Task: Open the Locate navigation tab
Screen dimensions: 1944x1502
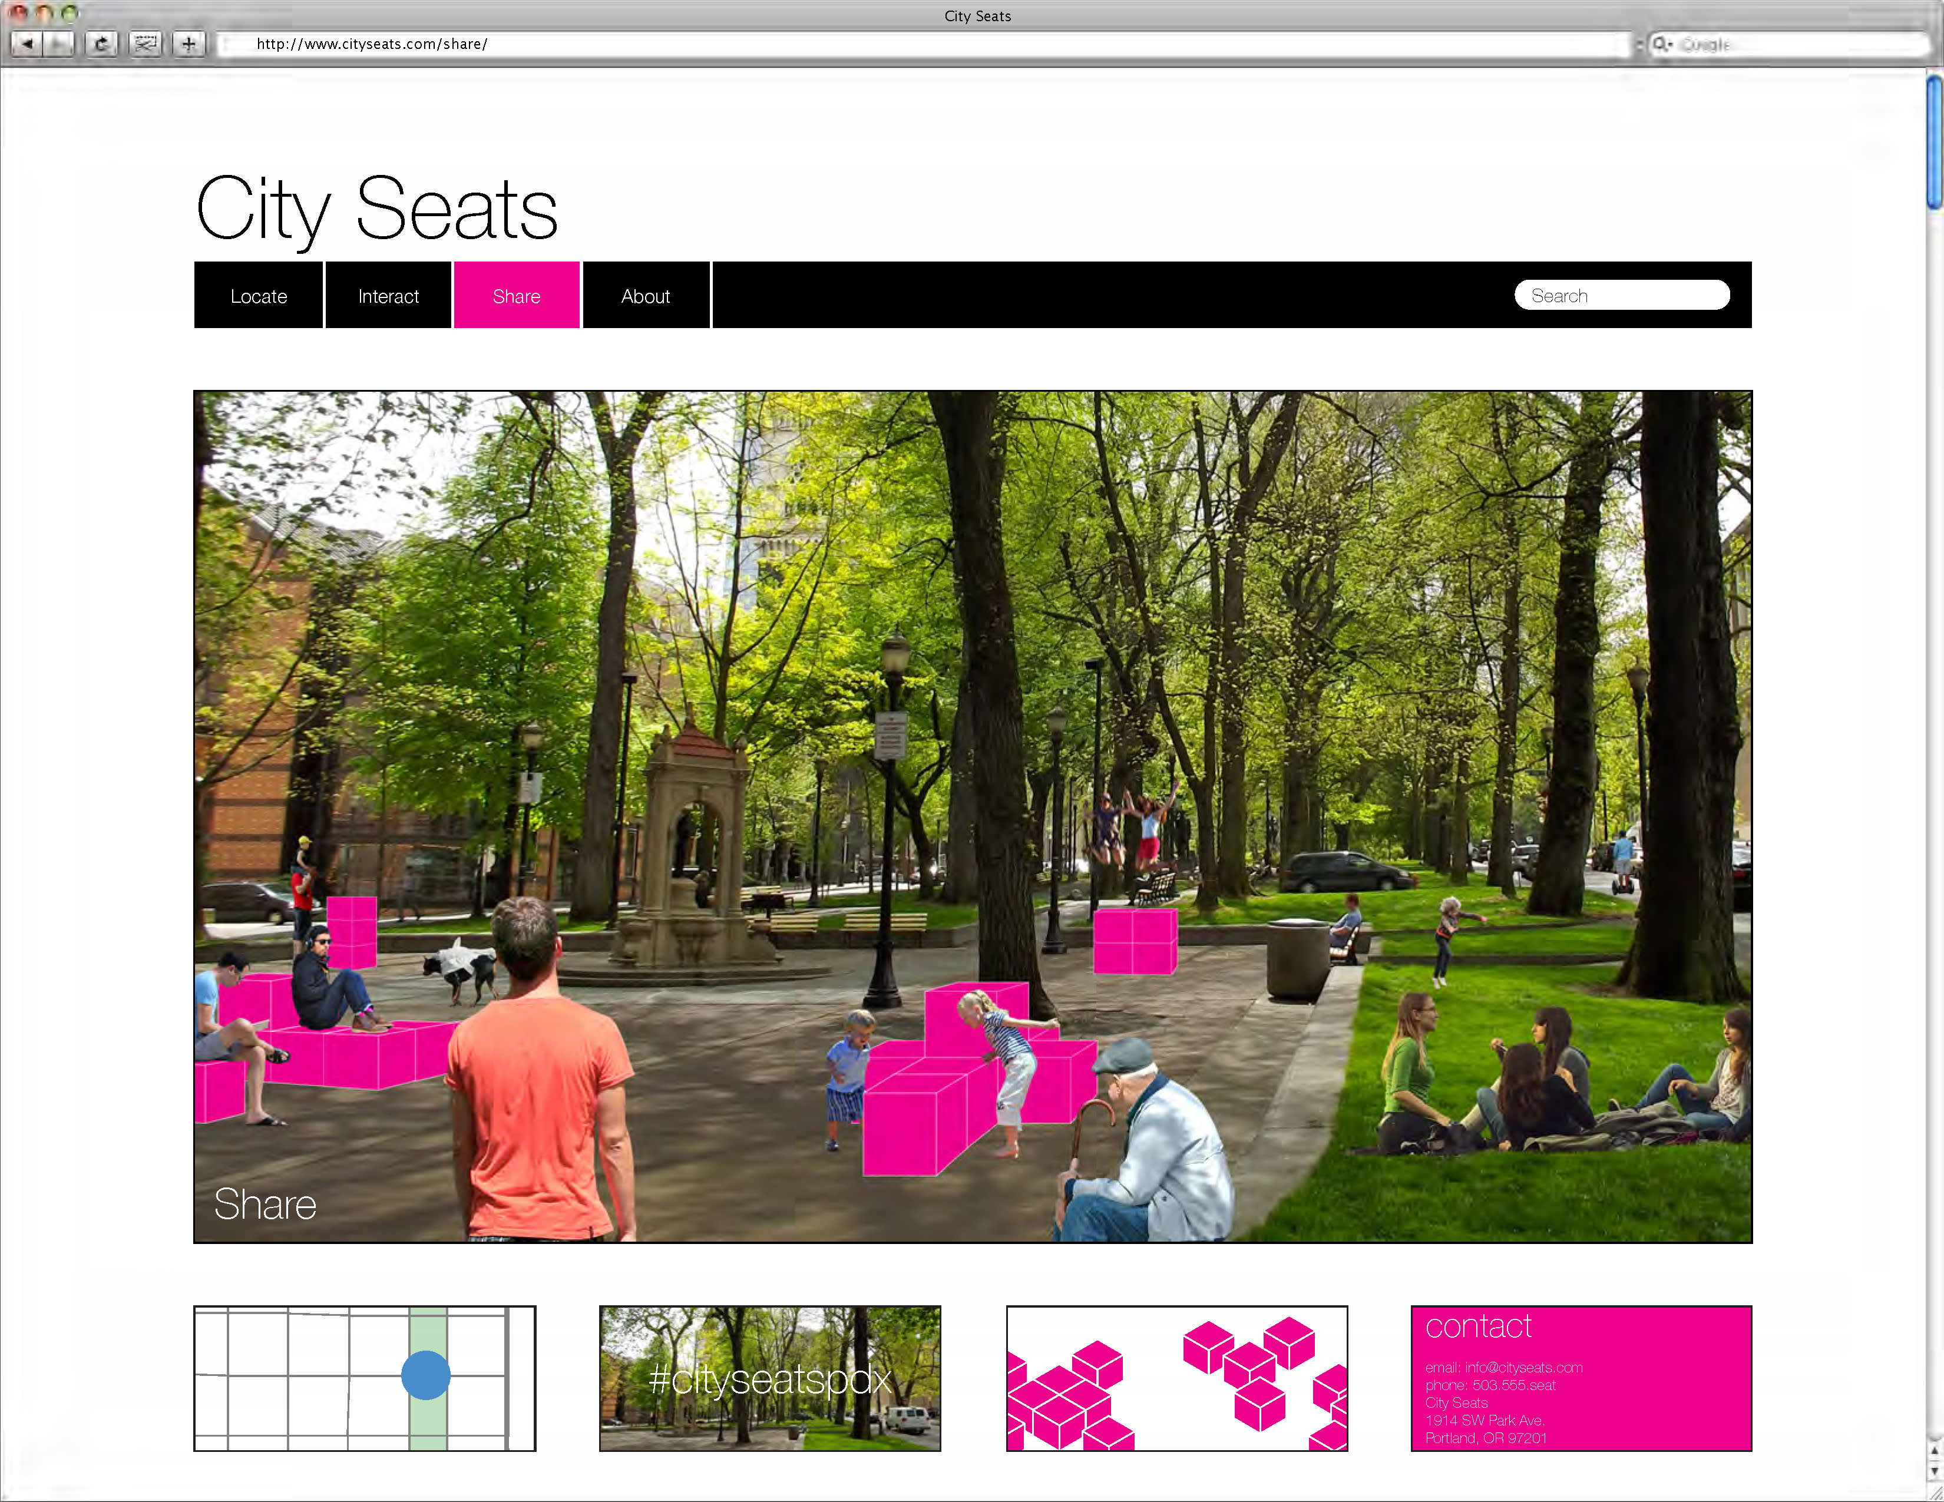Action: [258, 296]
